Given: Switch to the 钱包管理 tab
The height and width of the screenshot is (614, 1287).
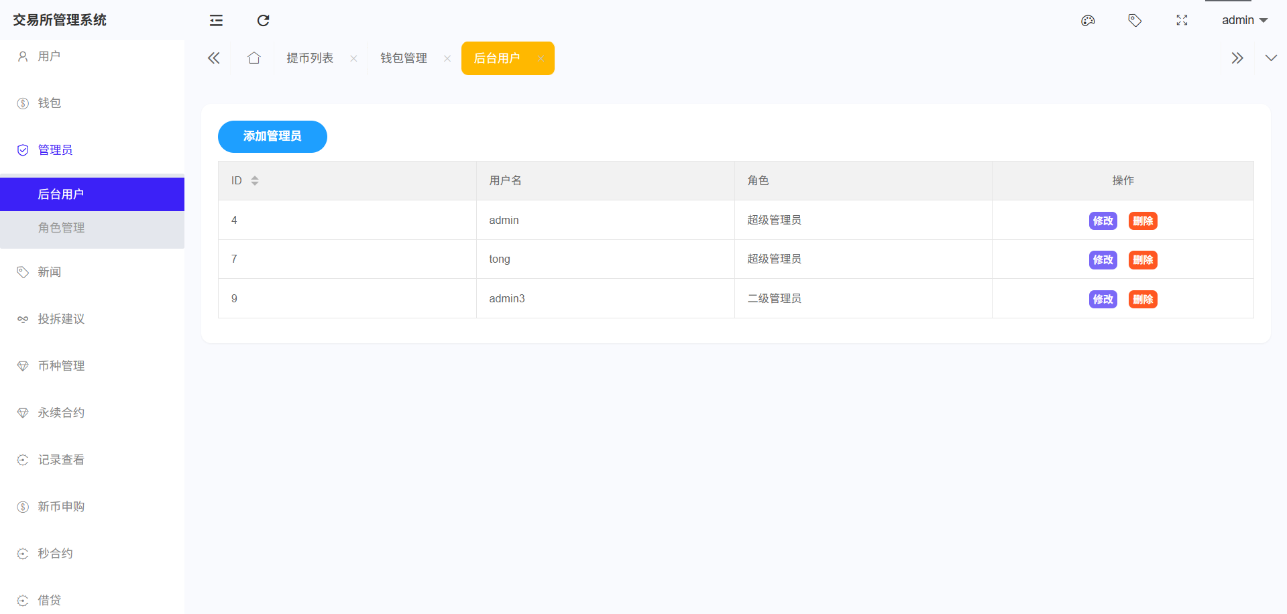Looking at the screenshot, I should (x=404, y=58).
